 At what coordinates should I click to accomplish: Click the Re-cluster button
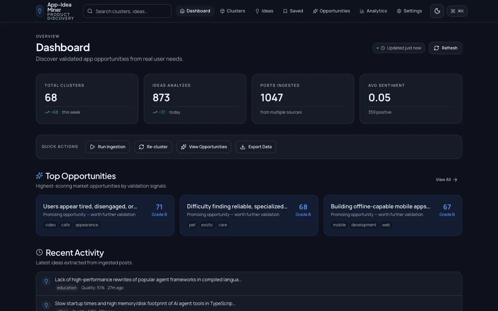153,147
